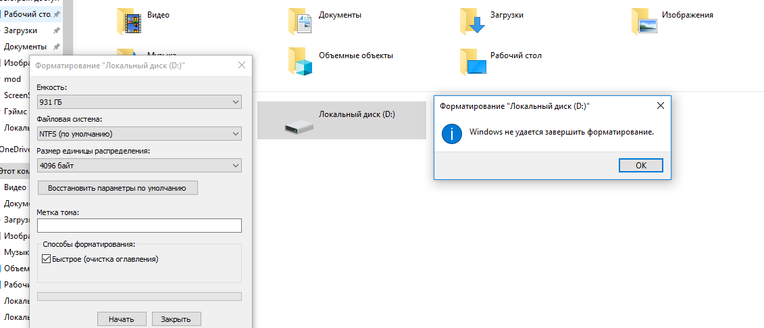Open the Рабочий стол folder icon in main pane
This screenshot has width=764, height=328.
pos(472,62)
